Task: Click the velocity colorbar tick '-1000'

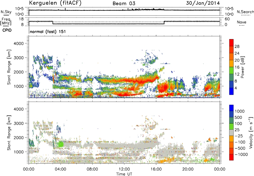Action: pos(241,154)
